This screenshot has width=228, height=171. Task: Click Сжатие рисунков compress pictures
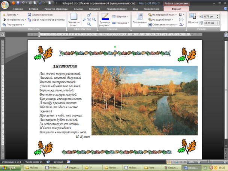tap(40, 15)
